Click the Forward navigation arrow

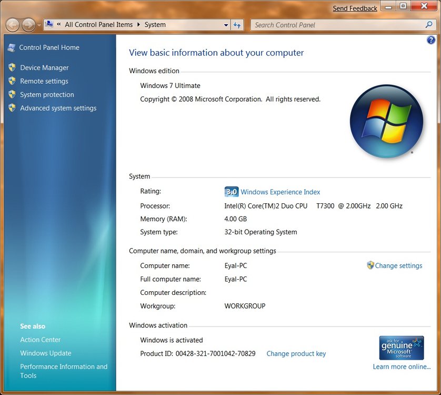click(28, 25)
